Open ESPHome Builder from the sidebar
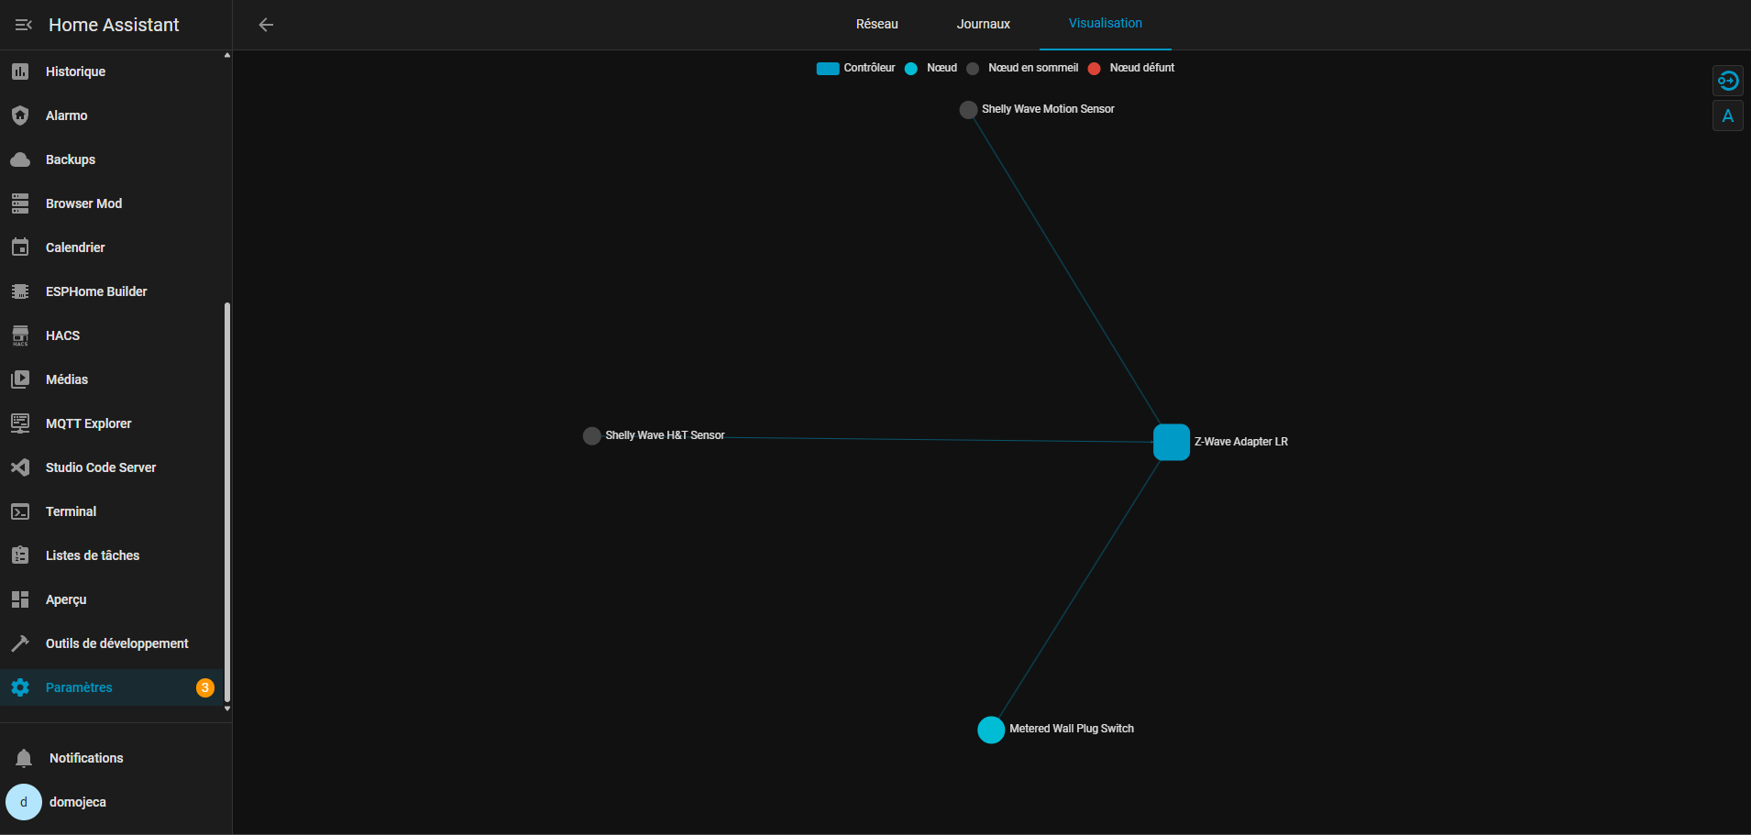The height and width of the screenshot is (835, 1751). (x=96, y=291)
